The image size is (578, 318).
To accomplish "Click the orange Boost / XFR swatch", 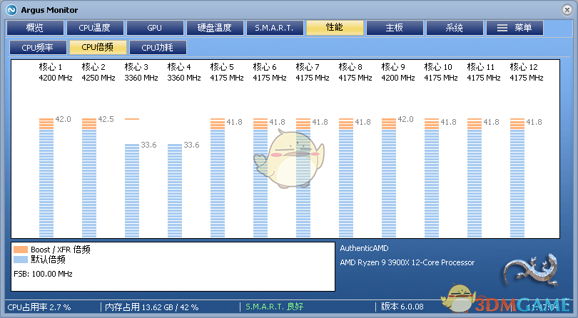I will click(21, 250).
